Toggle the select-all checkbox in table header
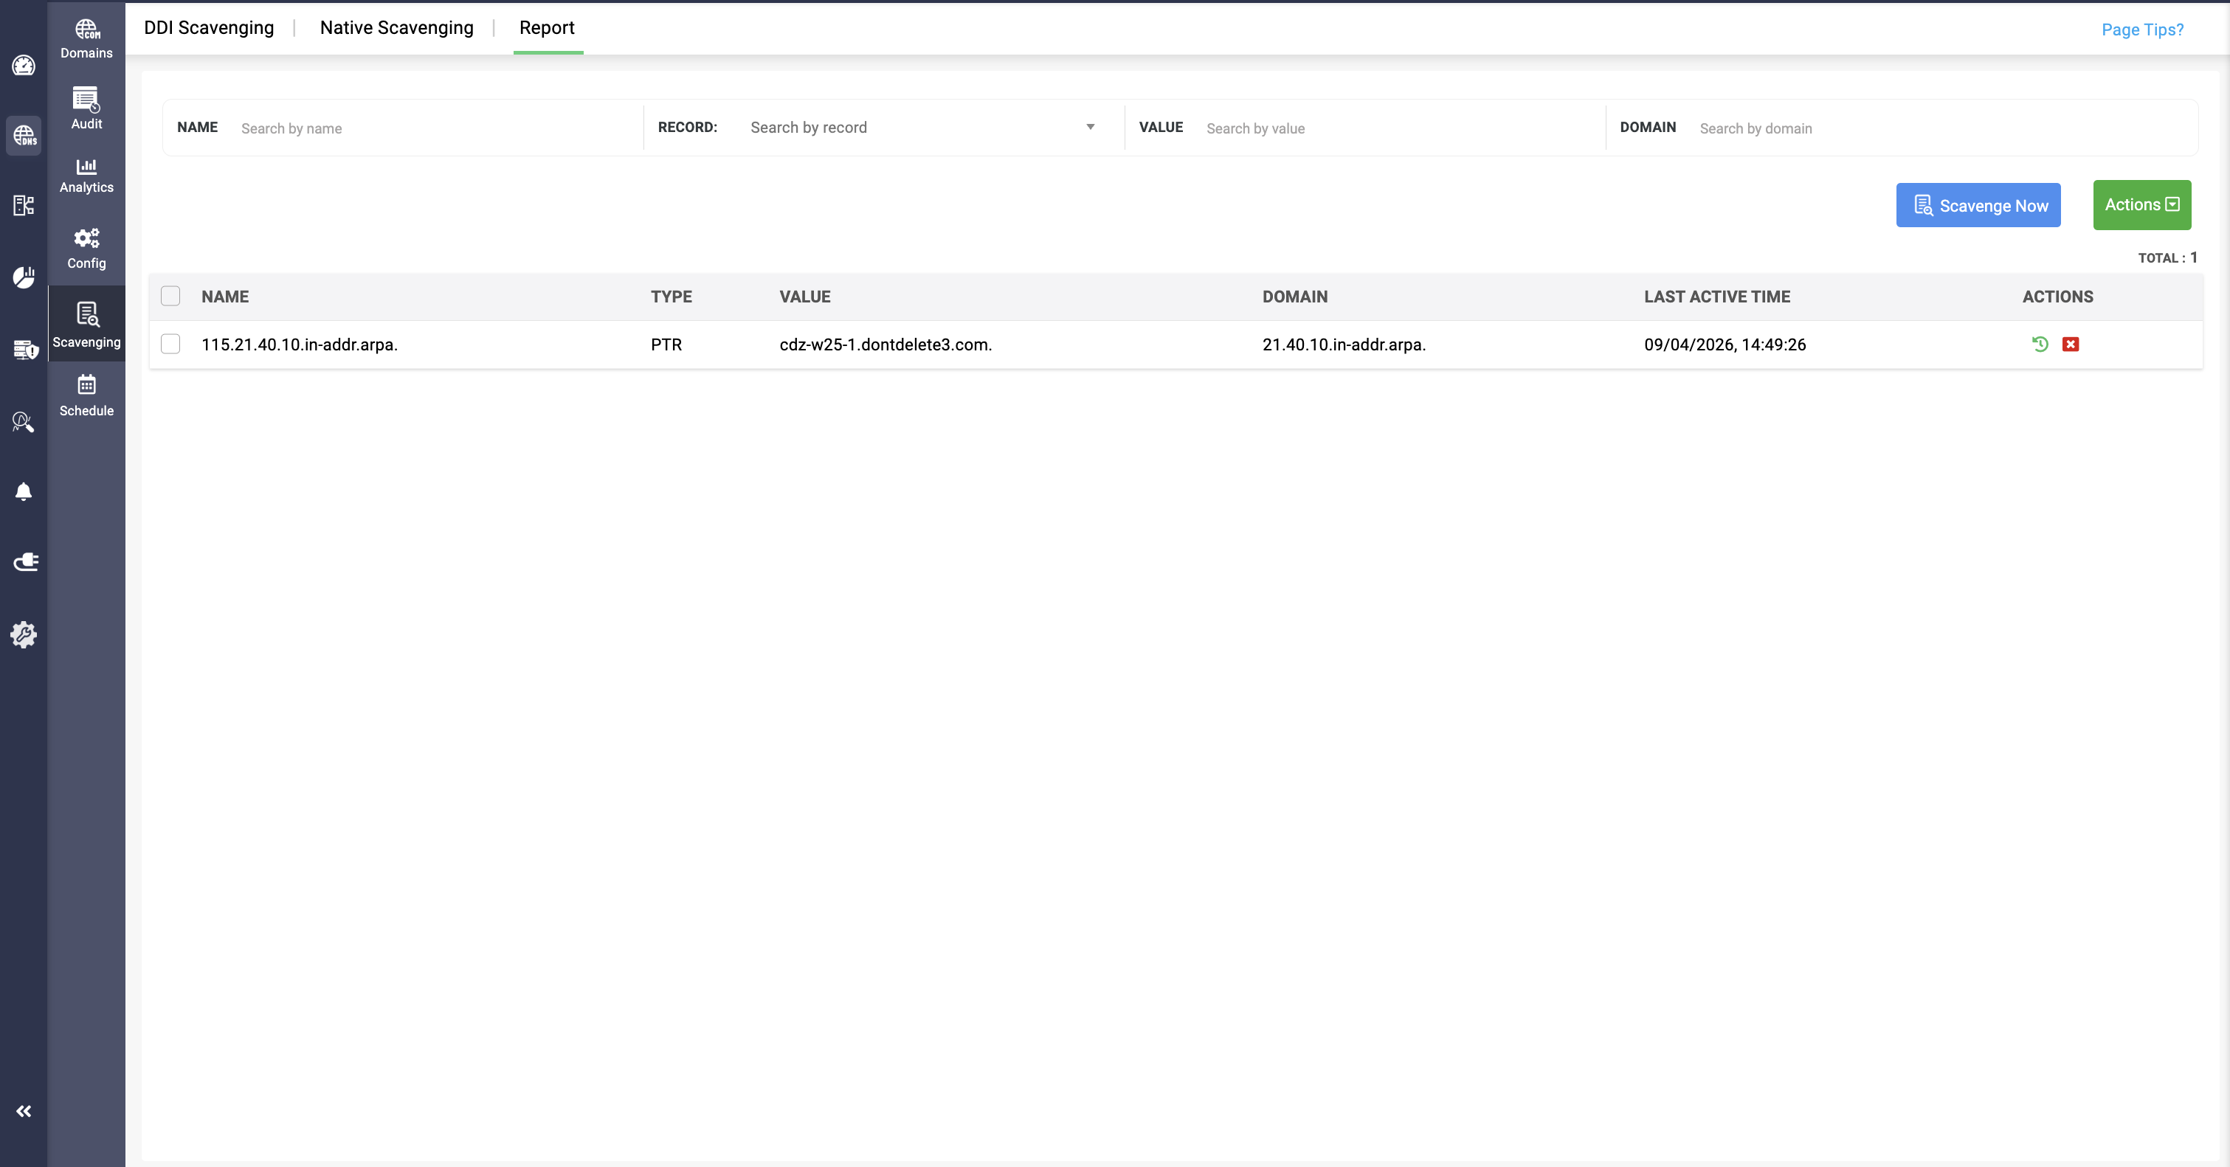 pyautogui.click(x=170, y=297)
